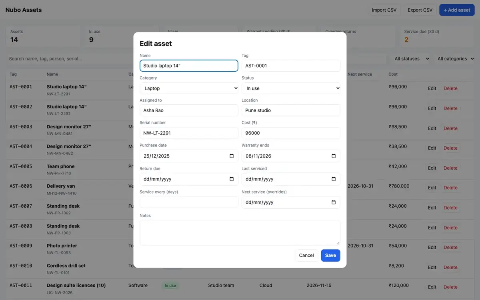Viewport: 480px width, 300px height.
Task: Click the Location field Pune studio
Action: [291, 110]
